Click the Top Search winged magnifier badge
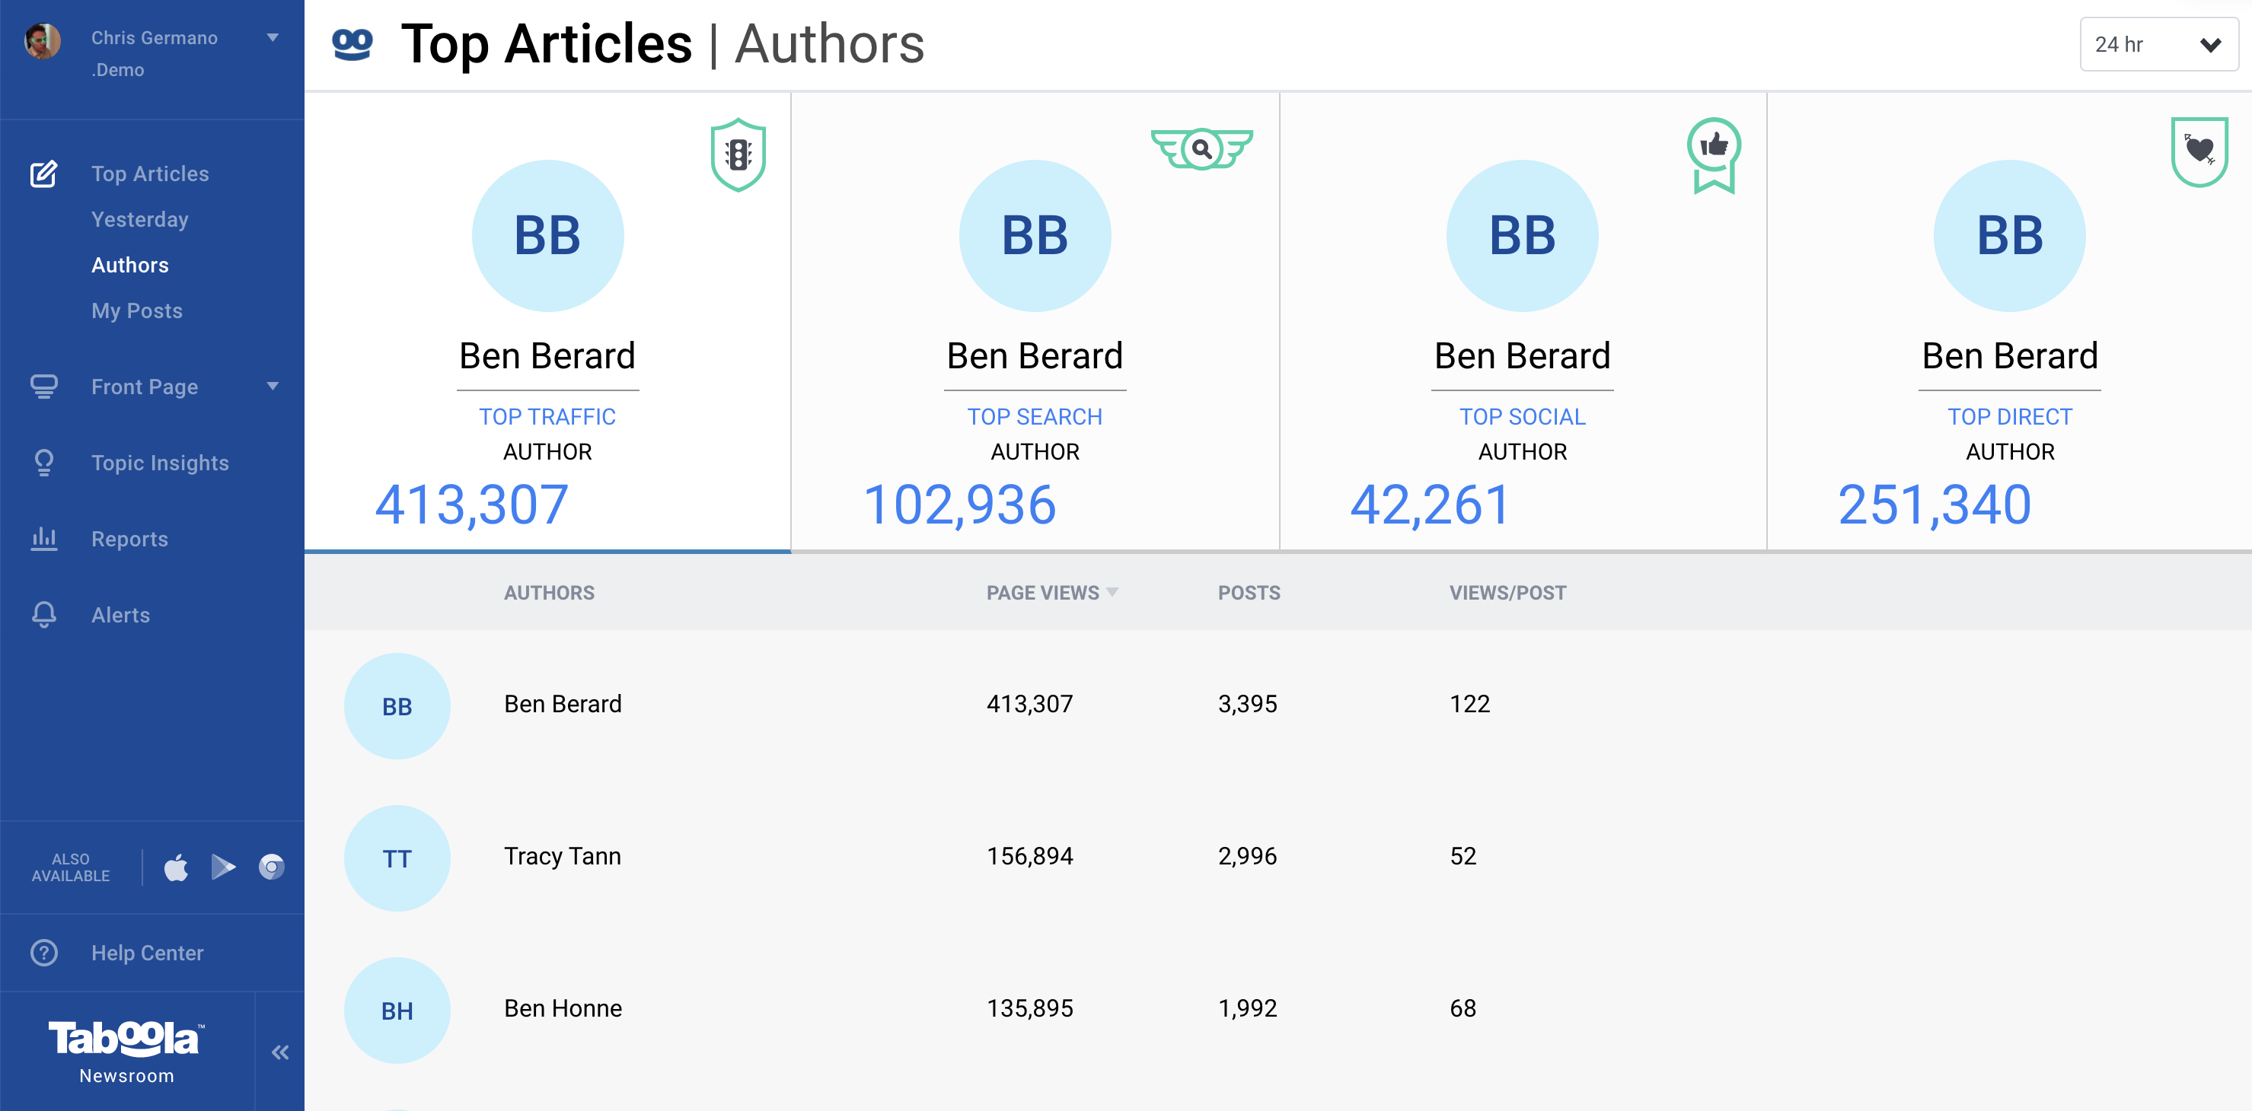This screenshot has height=1111, width=2252. 1202,151
